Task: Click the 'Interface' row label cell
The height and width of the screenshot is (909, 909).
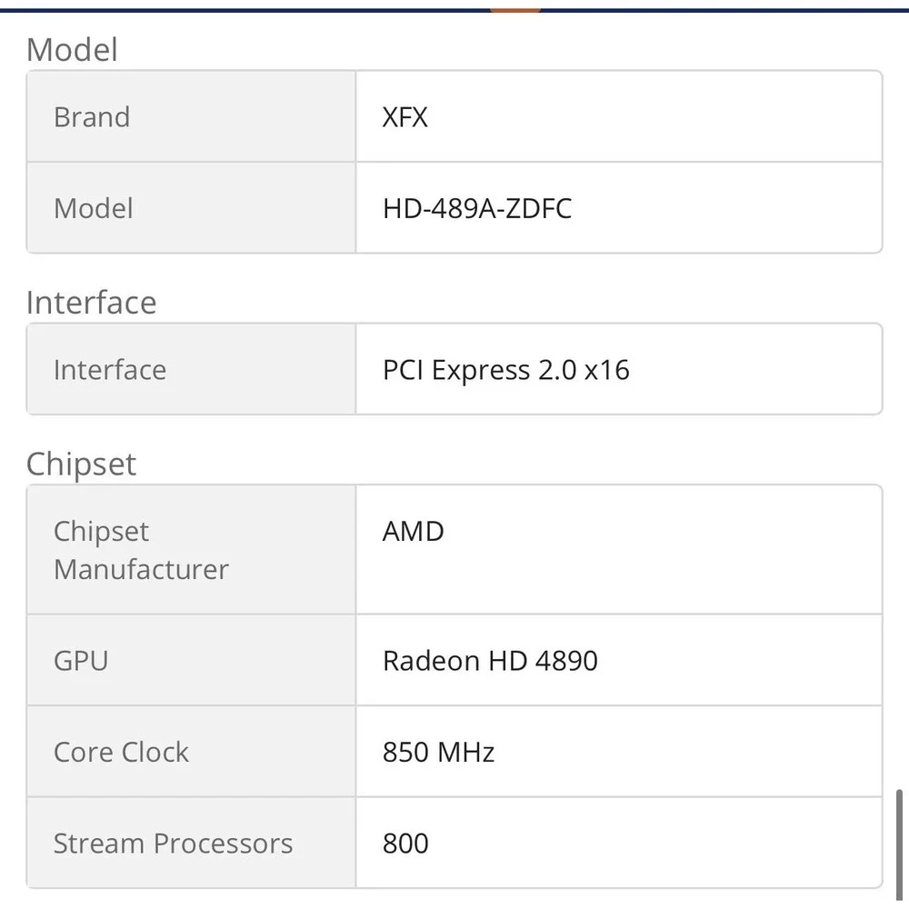Action: pyautogui.click(x=191, y=369)
